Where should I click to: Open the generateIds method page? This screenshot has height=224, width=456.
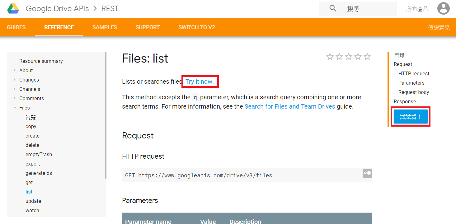tap(39, 173)
